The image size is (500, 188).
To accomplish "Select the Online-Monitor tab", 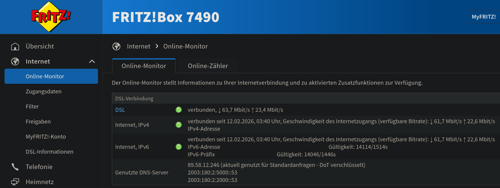I will click(144, 66).
